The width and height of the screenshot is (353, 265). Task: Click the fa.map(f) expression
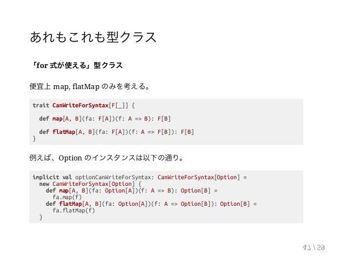pos(67,198)
